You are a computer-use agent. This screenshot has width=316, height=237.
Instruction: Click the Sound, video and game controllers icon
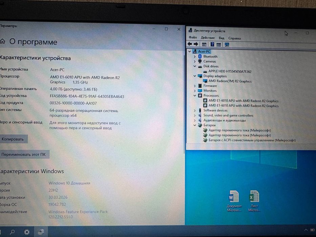point(200,115)
